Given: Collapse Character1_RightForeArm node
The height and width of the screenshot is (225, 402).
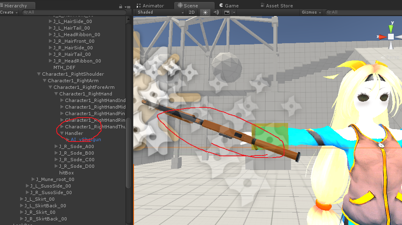Looking at the screenshot, I should pyautogui.click(x=50, y=87).
